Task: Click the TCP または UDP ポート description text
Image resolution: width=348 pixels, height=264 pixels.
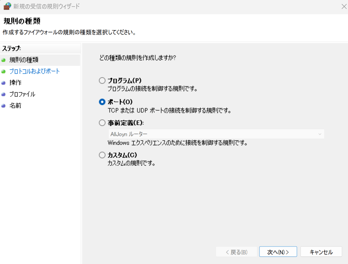Action: [169, 110]
